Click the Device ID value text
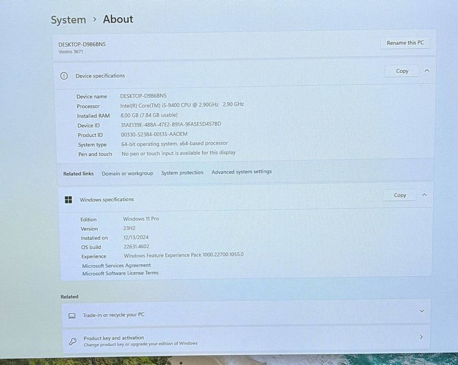Viewport: 458px width, 365px height. tap(171, 124)
